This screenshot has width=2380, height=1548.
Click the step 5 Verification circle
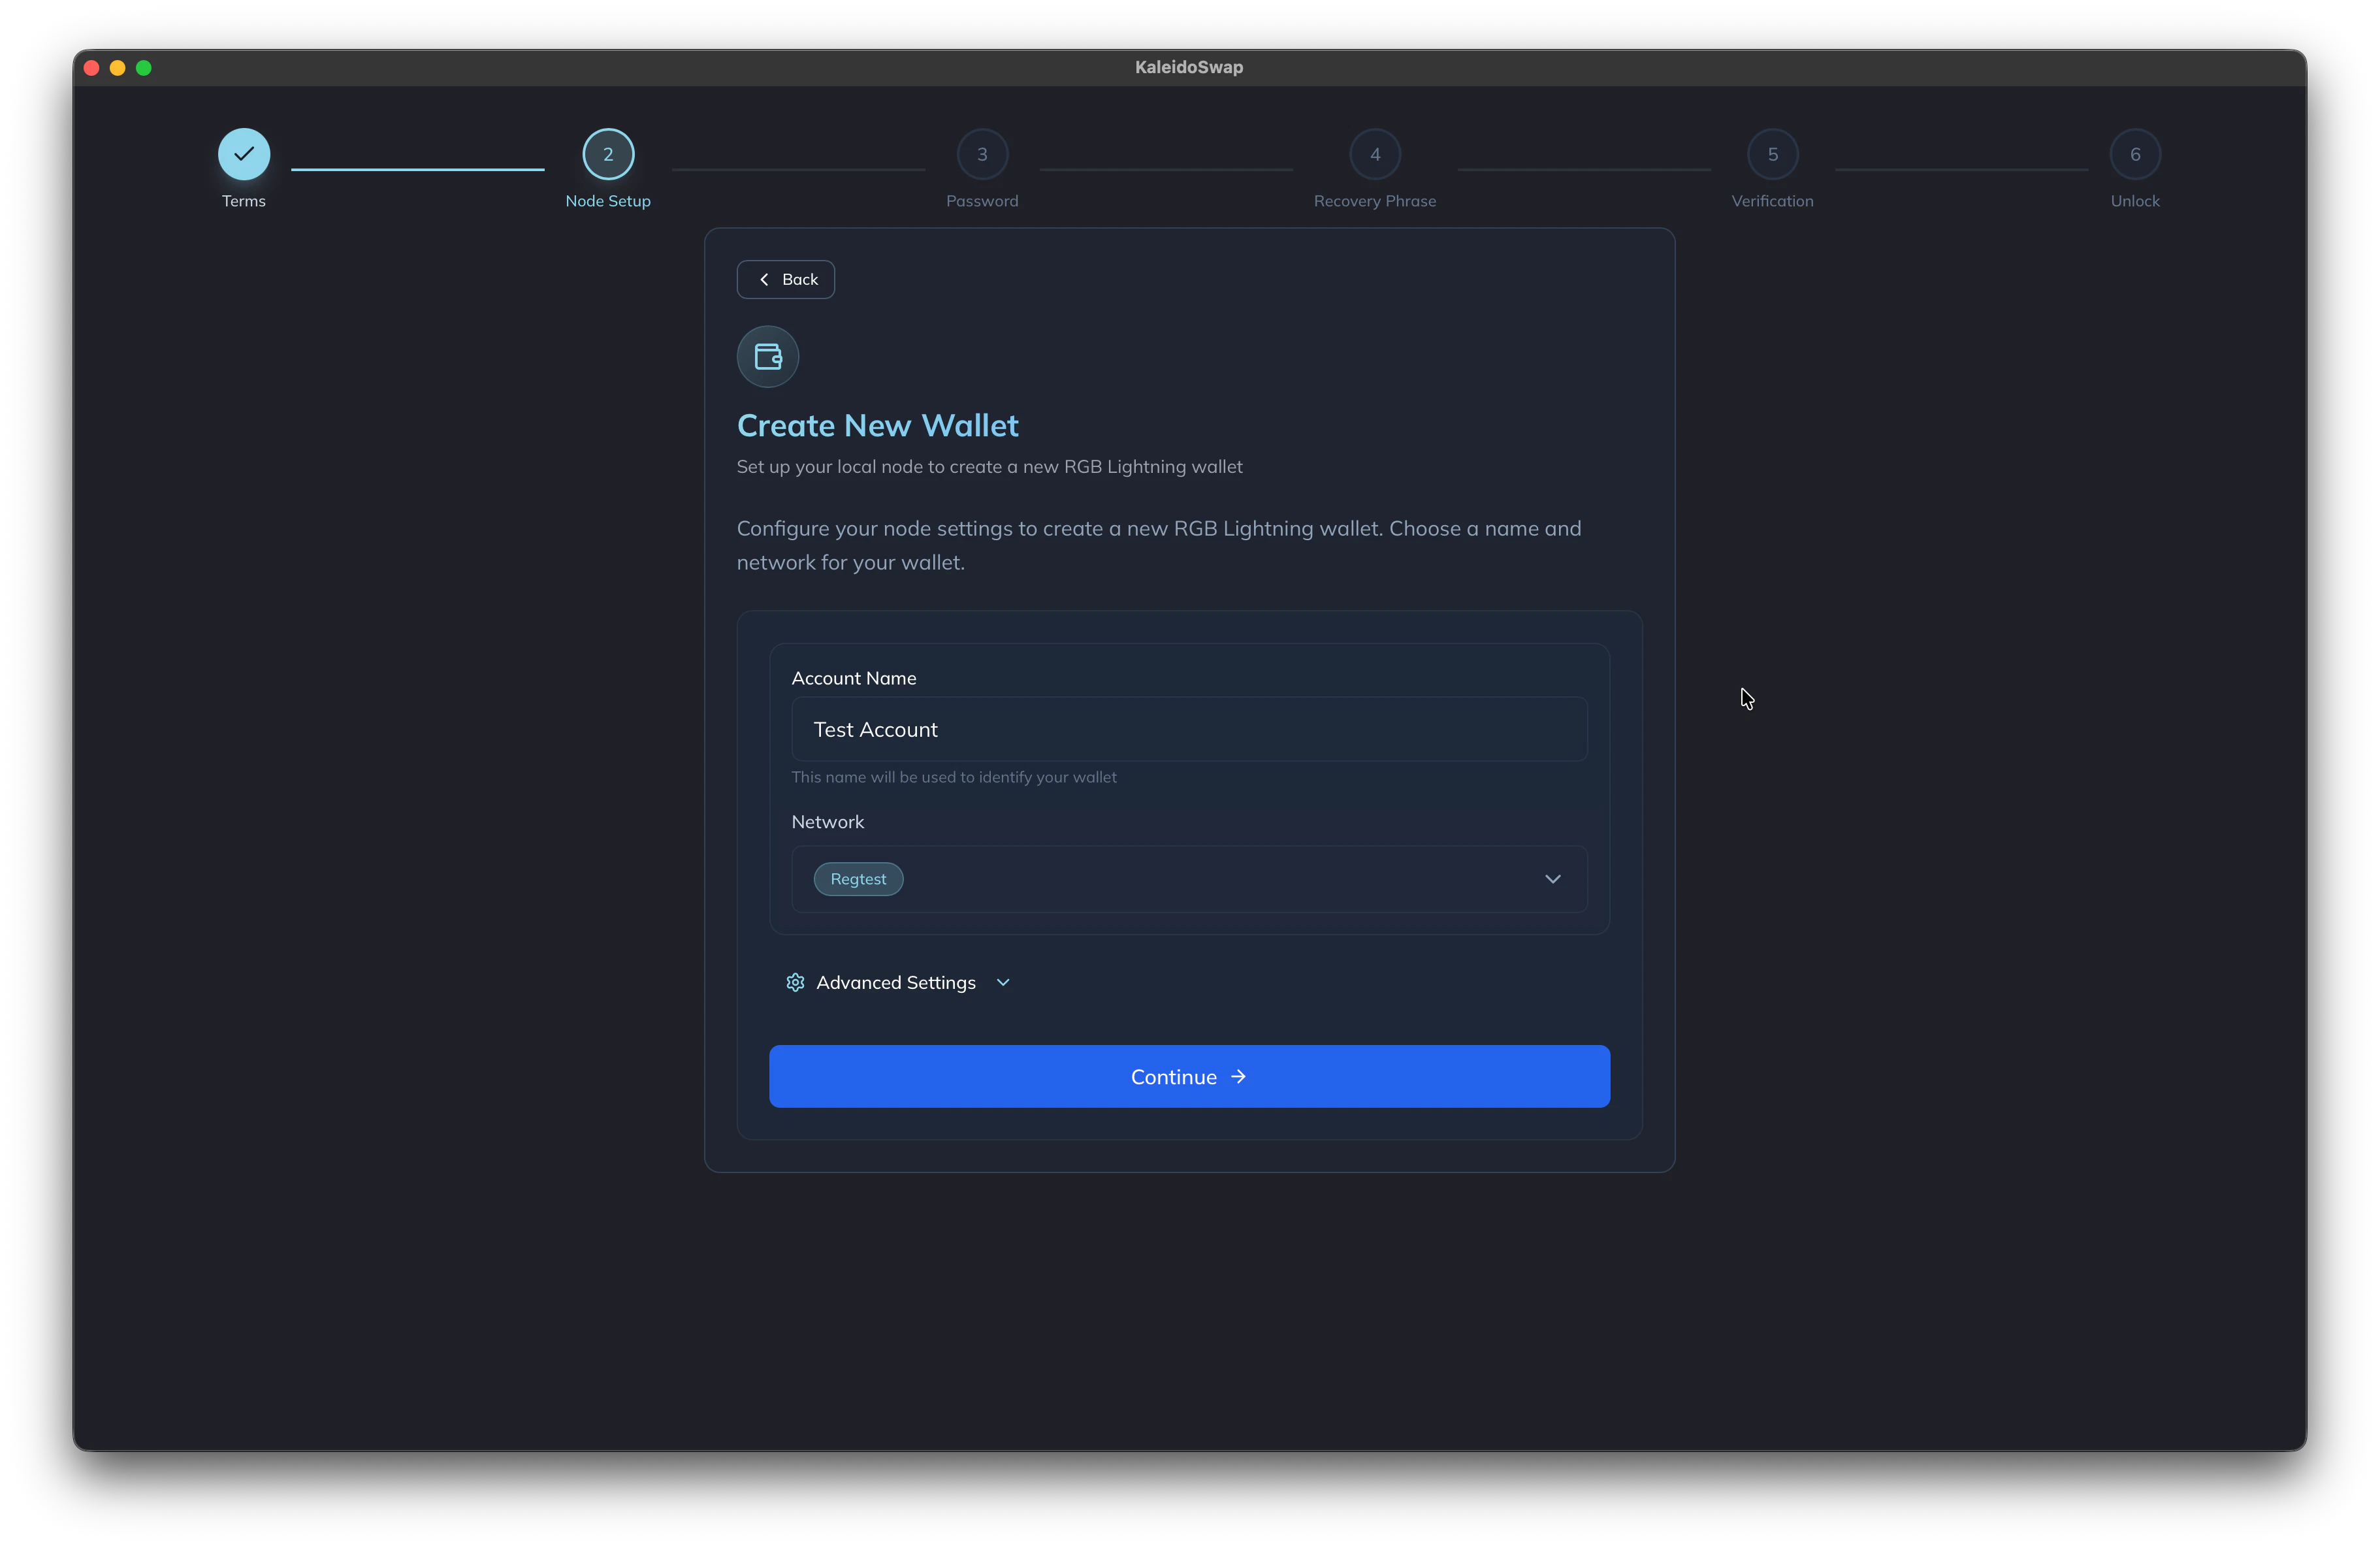click(1772, 154)
